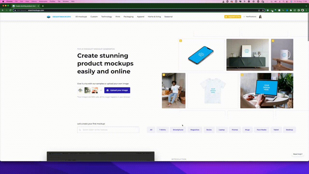Open the macOS History menu

34,1
